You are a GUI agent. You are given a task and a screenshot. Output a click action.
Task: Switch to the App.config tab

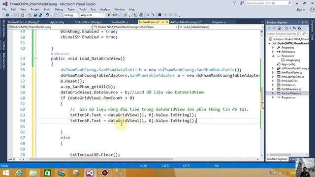coord(57,22)
